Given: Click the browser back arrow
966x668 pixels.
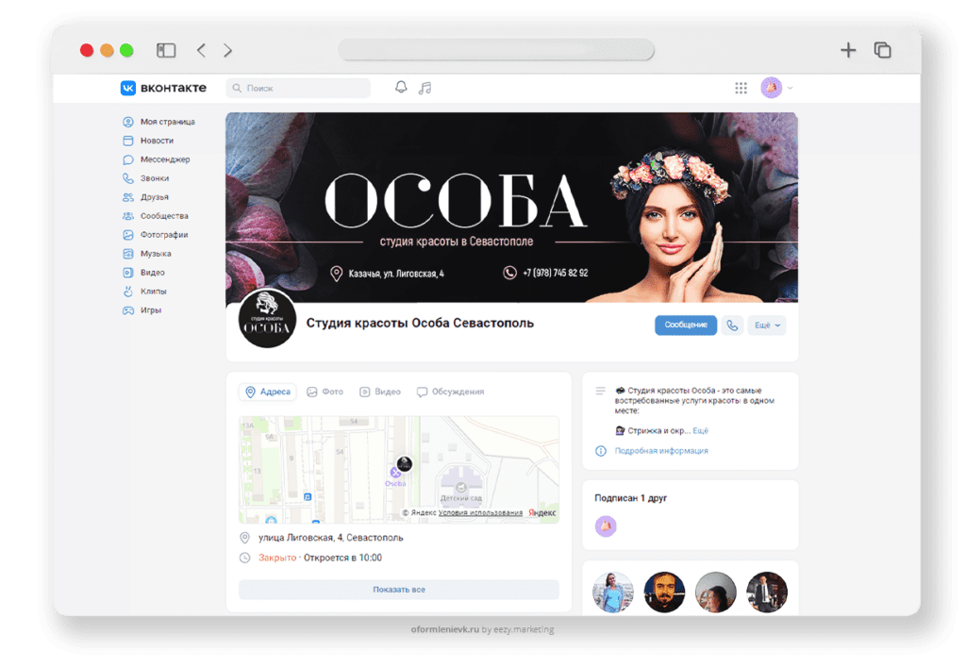Looking at the screenshot, I should pyautogui.click(x=202, y=50).
